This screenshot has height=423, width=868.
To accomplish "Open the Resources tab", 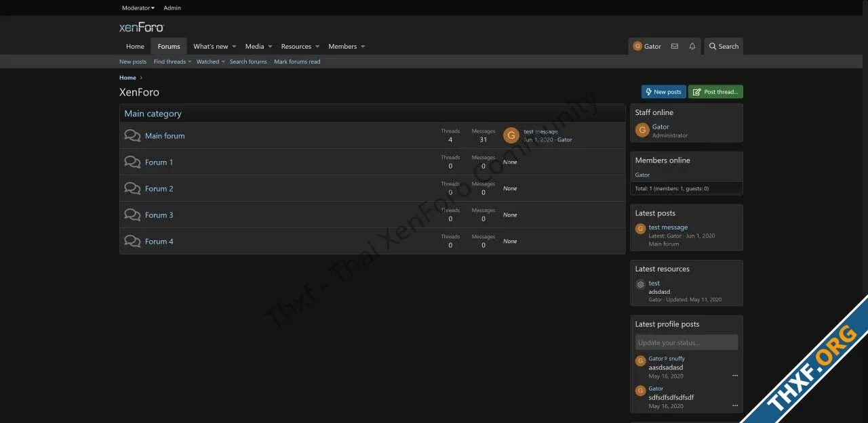I will click(296, 47).
